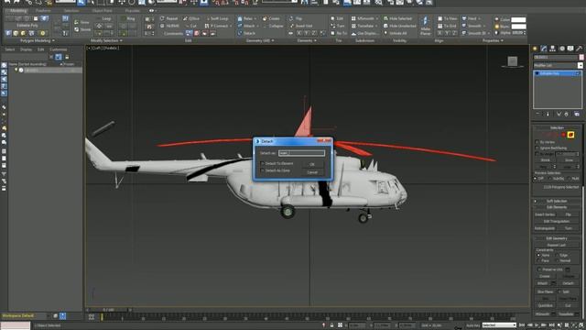Click the Insert Vertex button
This screenshot has width=586, height=330.
(545, 214)
